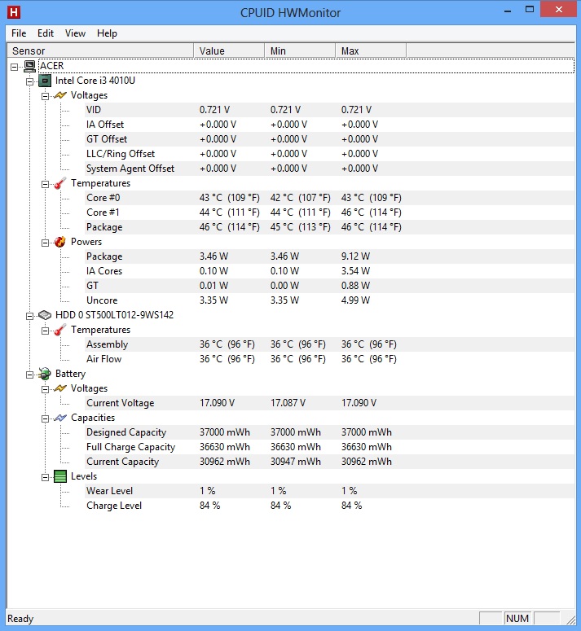
Task: Select the Package temperature row
Action: [330, 227]
